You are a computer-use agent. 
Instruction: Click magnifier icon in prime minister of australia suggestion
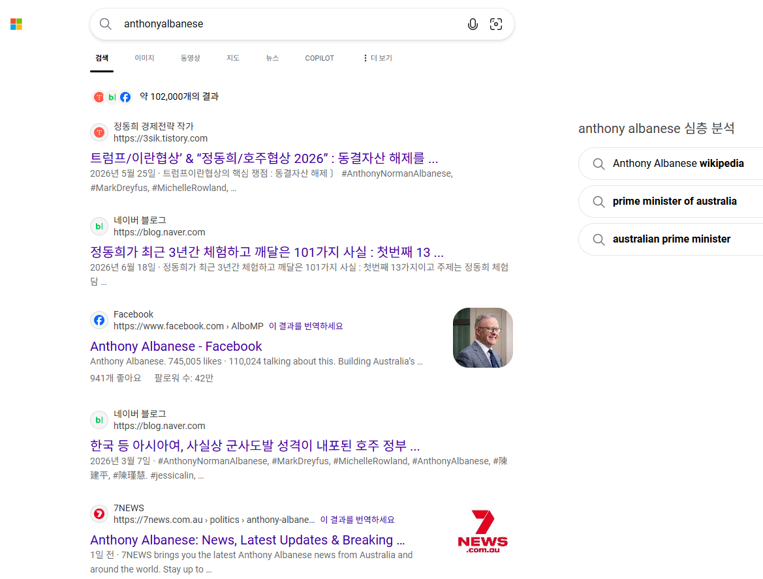599,201
